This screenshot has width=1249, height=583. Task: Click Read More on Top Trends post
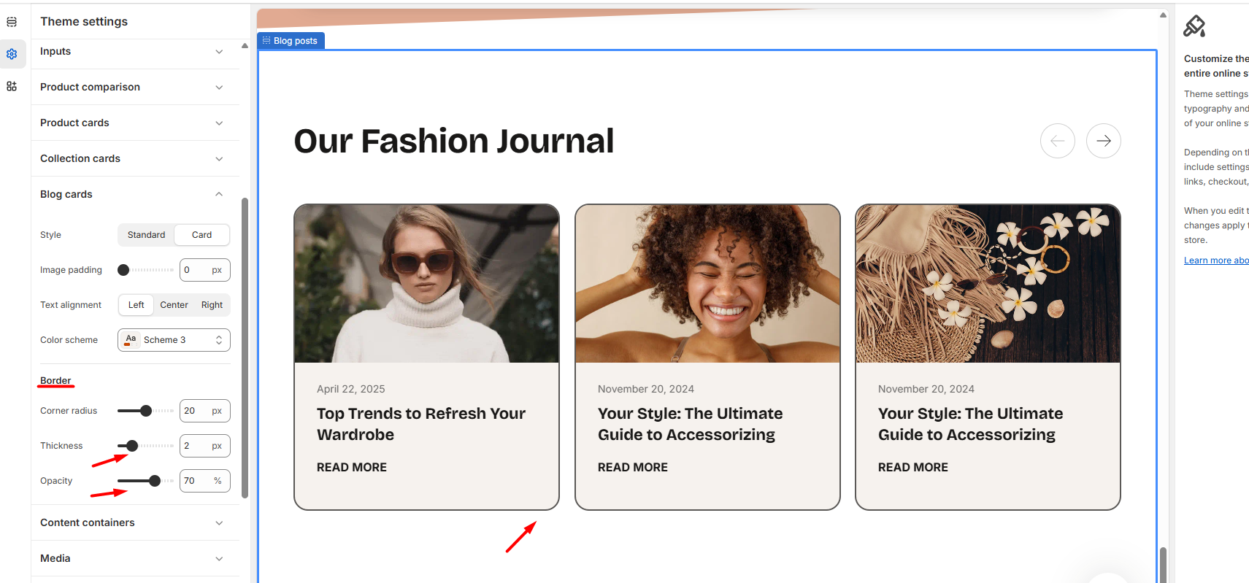[x=352, y=467]
